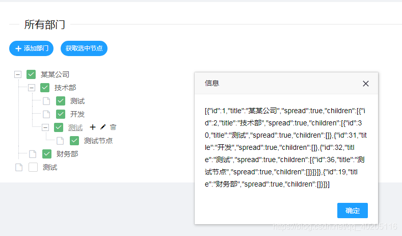The image size is (402, 236).
Task: Click the file icon of unchecked 测试 node
Action: (x=19, y=167)
